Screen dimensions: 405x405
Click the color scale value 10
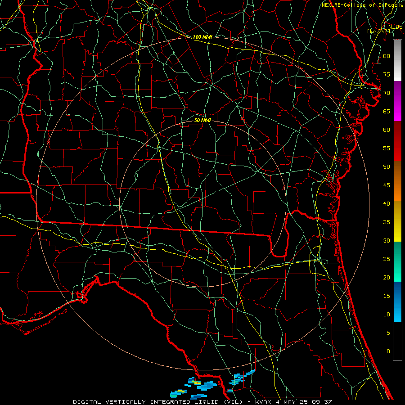(387, 315)
